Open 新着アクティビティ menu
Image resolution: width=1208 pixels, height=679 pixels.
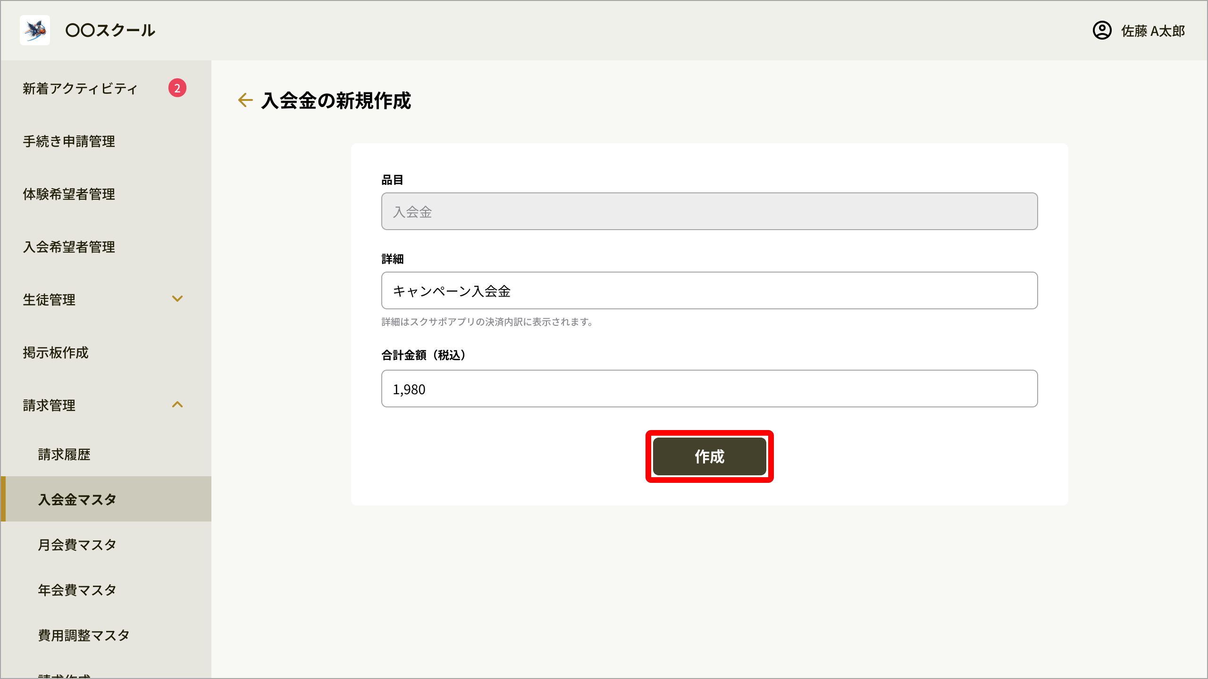tap(80, 88)
